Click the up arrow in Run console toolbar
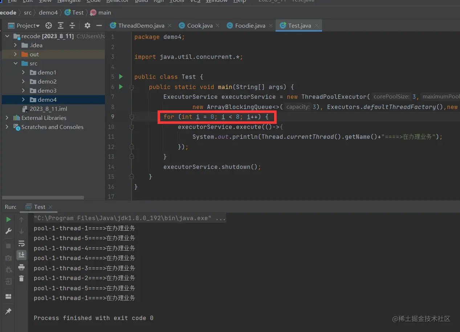Screen dimensions: 460x332 coord(21,219)
